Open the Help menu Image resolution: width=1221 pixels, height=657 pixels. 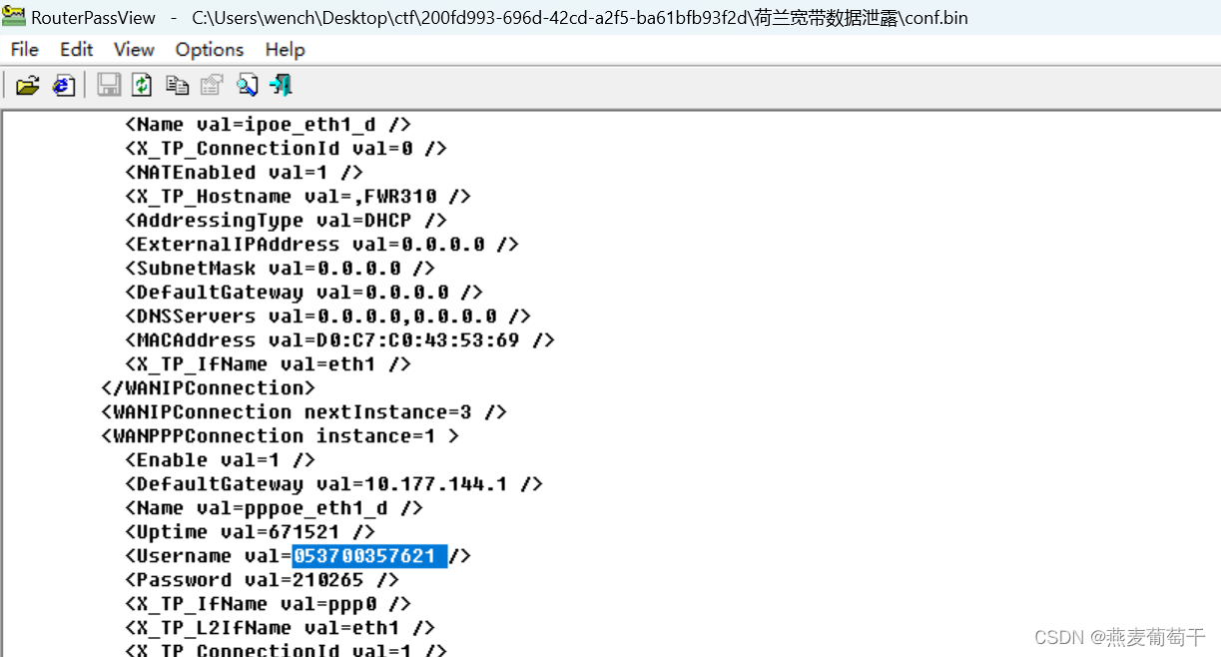click(x=285, y=49)
